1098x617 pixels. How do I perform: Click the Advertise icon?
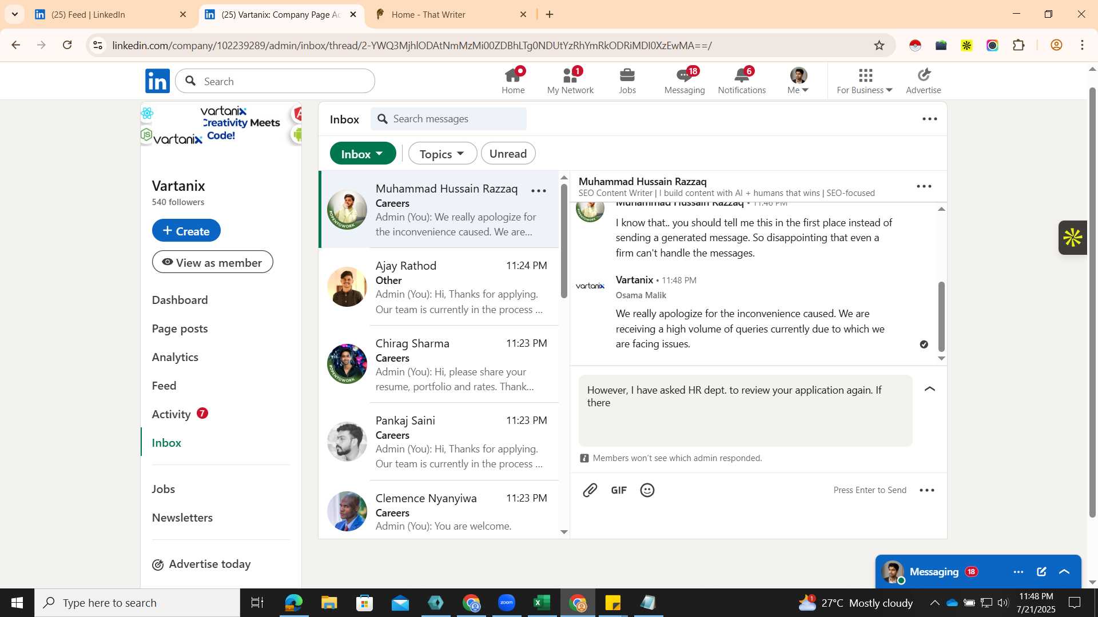coord(923,81)
